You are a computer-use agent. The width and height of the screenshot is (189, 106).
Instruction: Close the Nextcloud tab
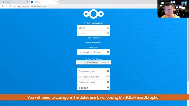[56, 2]
